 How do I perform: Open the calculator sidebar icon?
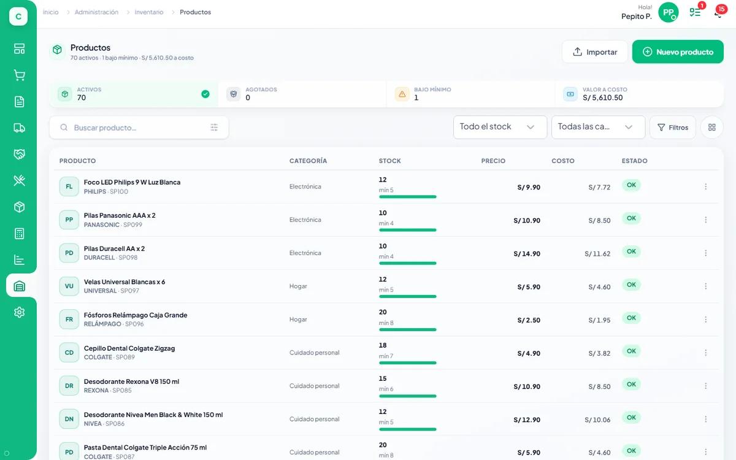tap(19, 234)
